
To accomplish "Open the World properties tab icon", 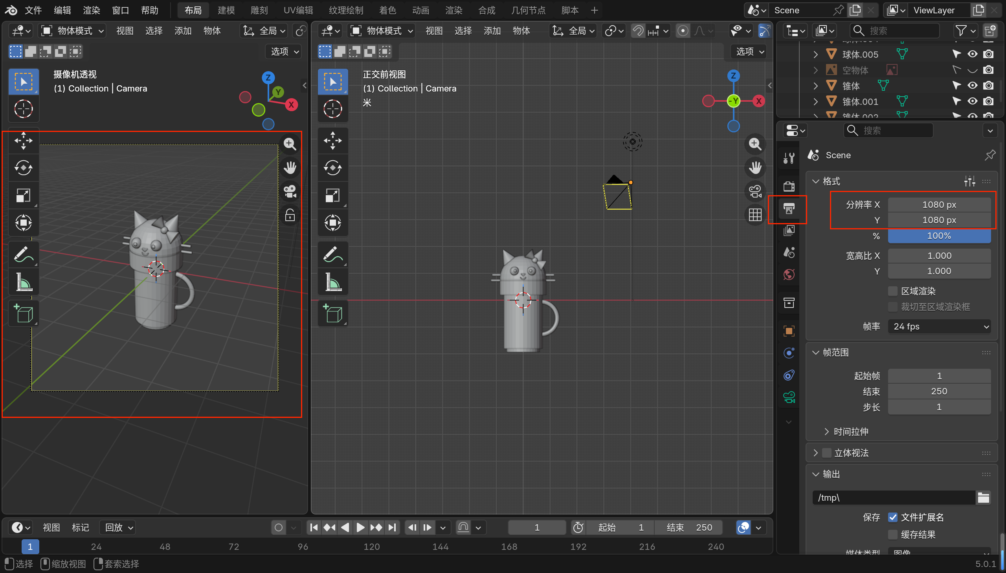I will tap(789, 274).
